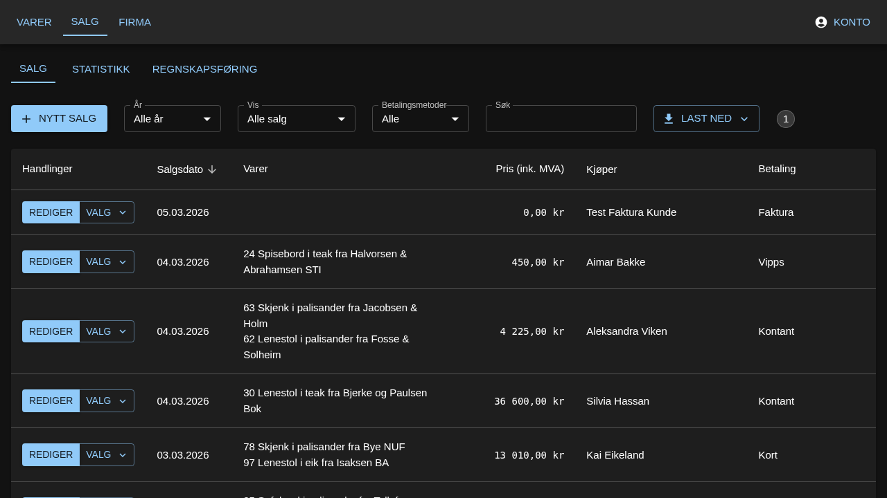The image size is (887, 498).
Task: Open the Firma top menu
Action: 134,22
